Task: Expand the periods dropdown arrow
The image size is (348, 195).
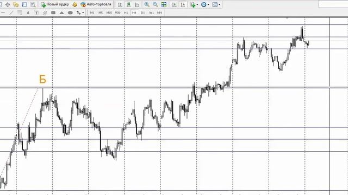Action: 208,5
